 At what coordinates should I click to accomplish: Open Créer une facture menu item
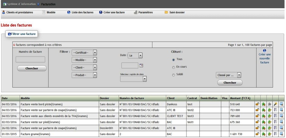click(x=112, y=12)
